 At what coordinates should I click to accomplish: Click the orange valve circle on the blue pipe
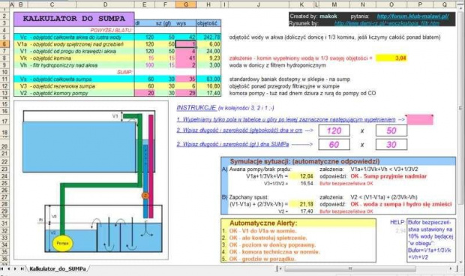coord(145,195)
